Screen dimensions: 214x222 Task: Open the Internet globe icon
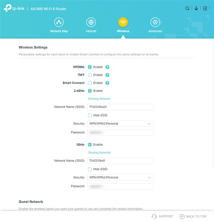tap(91, 22)
